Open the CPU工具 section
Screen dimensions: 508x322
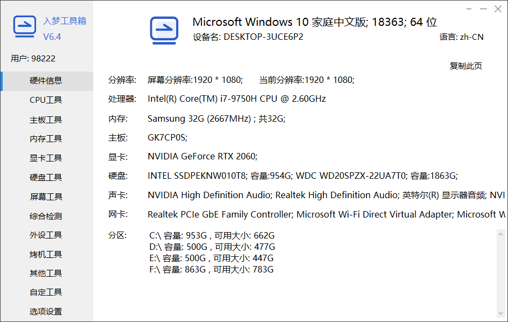click(x=47, y=100)
